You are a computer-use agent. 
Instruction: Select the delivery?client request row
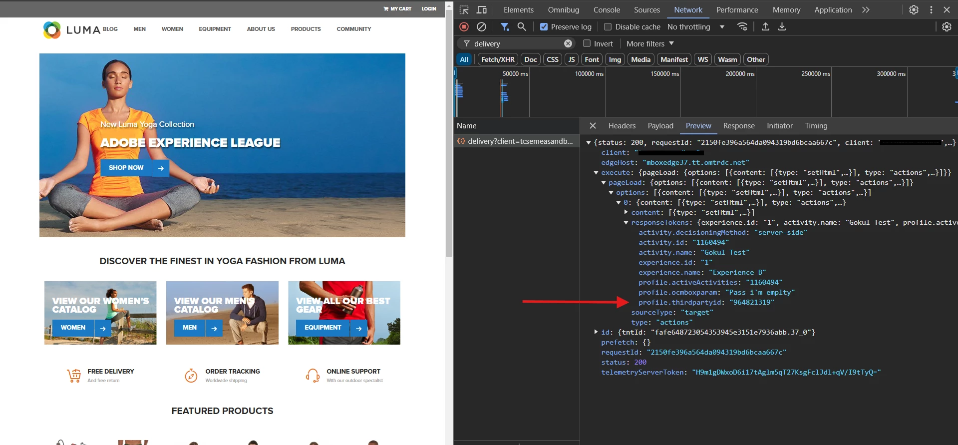[x=517, y=141]
